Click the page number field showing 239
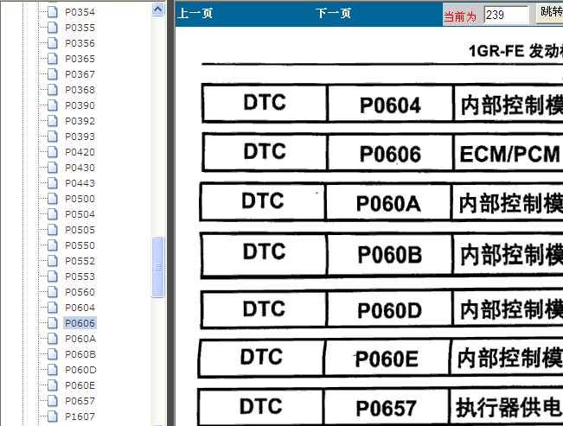The image size is (563, 426). click(506, 15)
